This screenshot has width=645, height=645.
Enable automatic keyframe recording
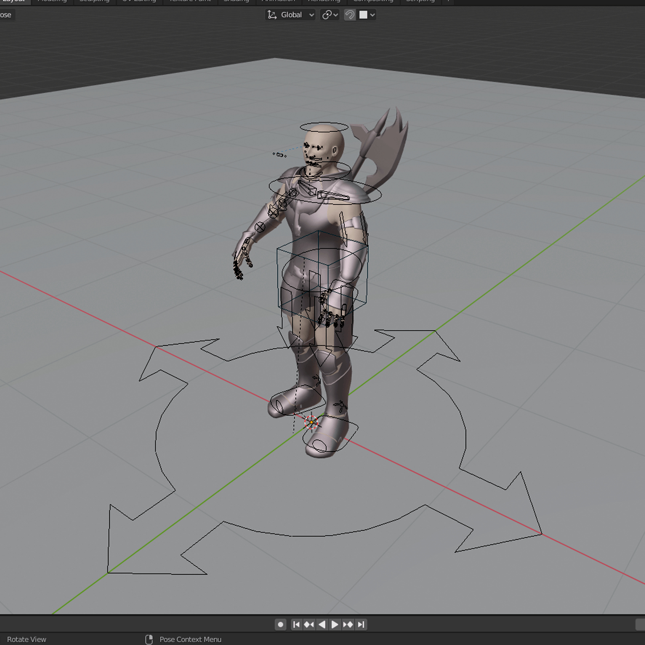(x=281, y=624)
